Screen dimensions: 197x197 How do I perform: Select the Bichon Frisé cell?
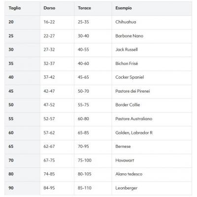127,64
